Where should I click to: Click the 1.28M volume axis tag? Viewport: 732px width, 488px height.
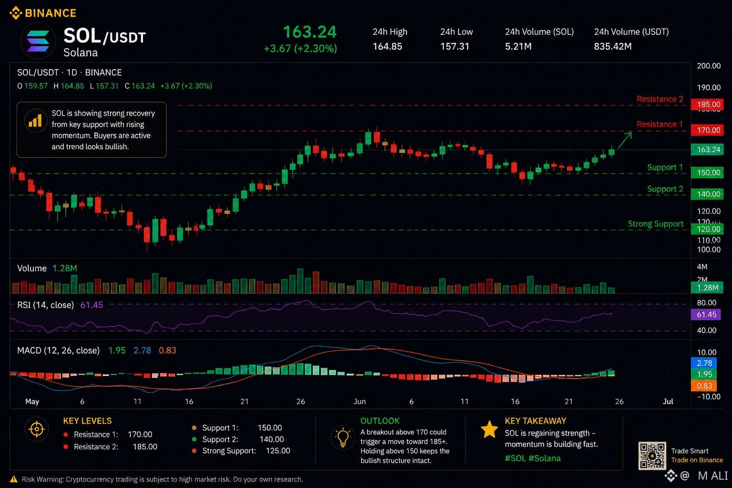pos(707,287)
